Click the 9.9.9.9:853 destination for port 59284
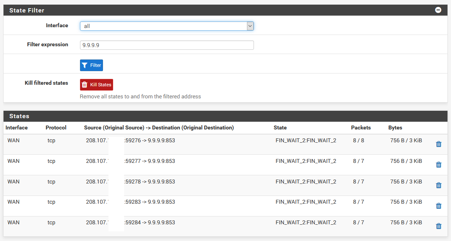This screenshot has width=451, height=241. 161,222
